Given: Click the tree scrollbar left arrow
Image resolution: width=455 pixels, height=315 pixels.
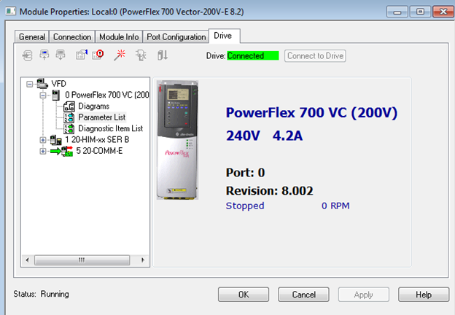Looking at the screenshot, I should [x=27, y=260].
